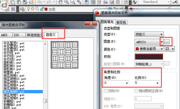The width and height of the screenshot is (180, 109).
Task: Click the pattern list scroll up arrow
Action: point(45,44)
